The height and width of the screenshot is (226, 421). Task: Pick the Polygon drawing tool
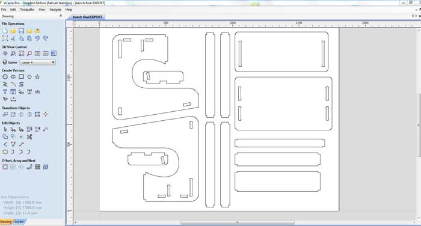coord(29,77)
